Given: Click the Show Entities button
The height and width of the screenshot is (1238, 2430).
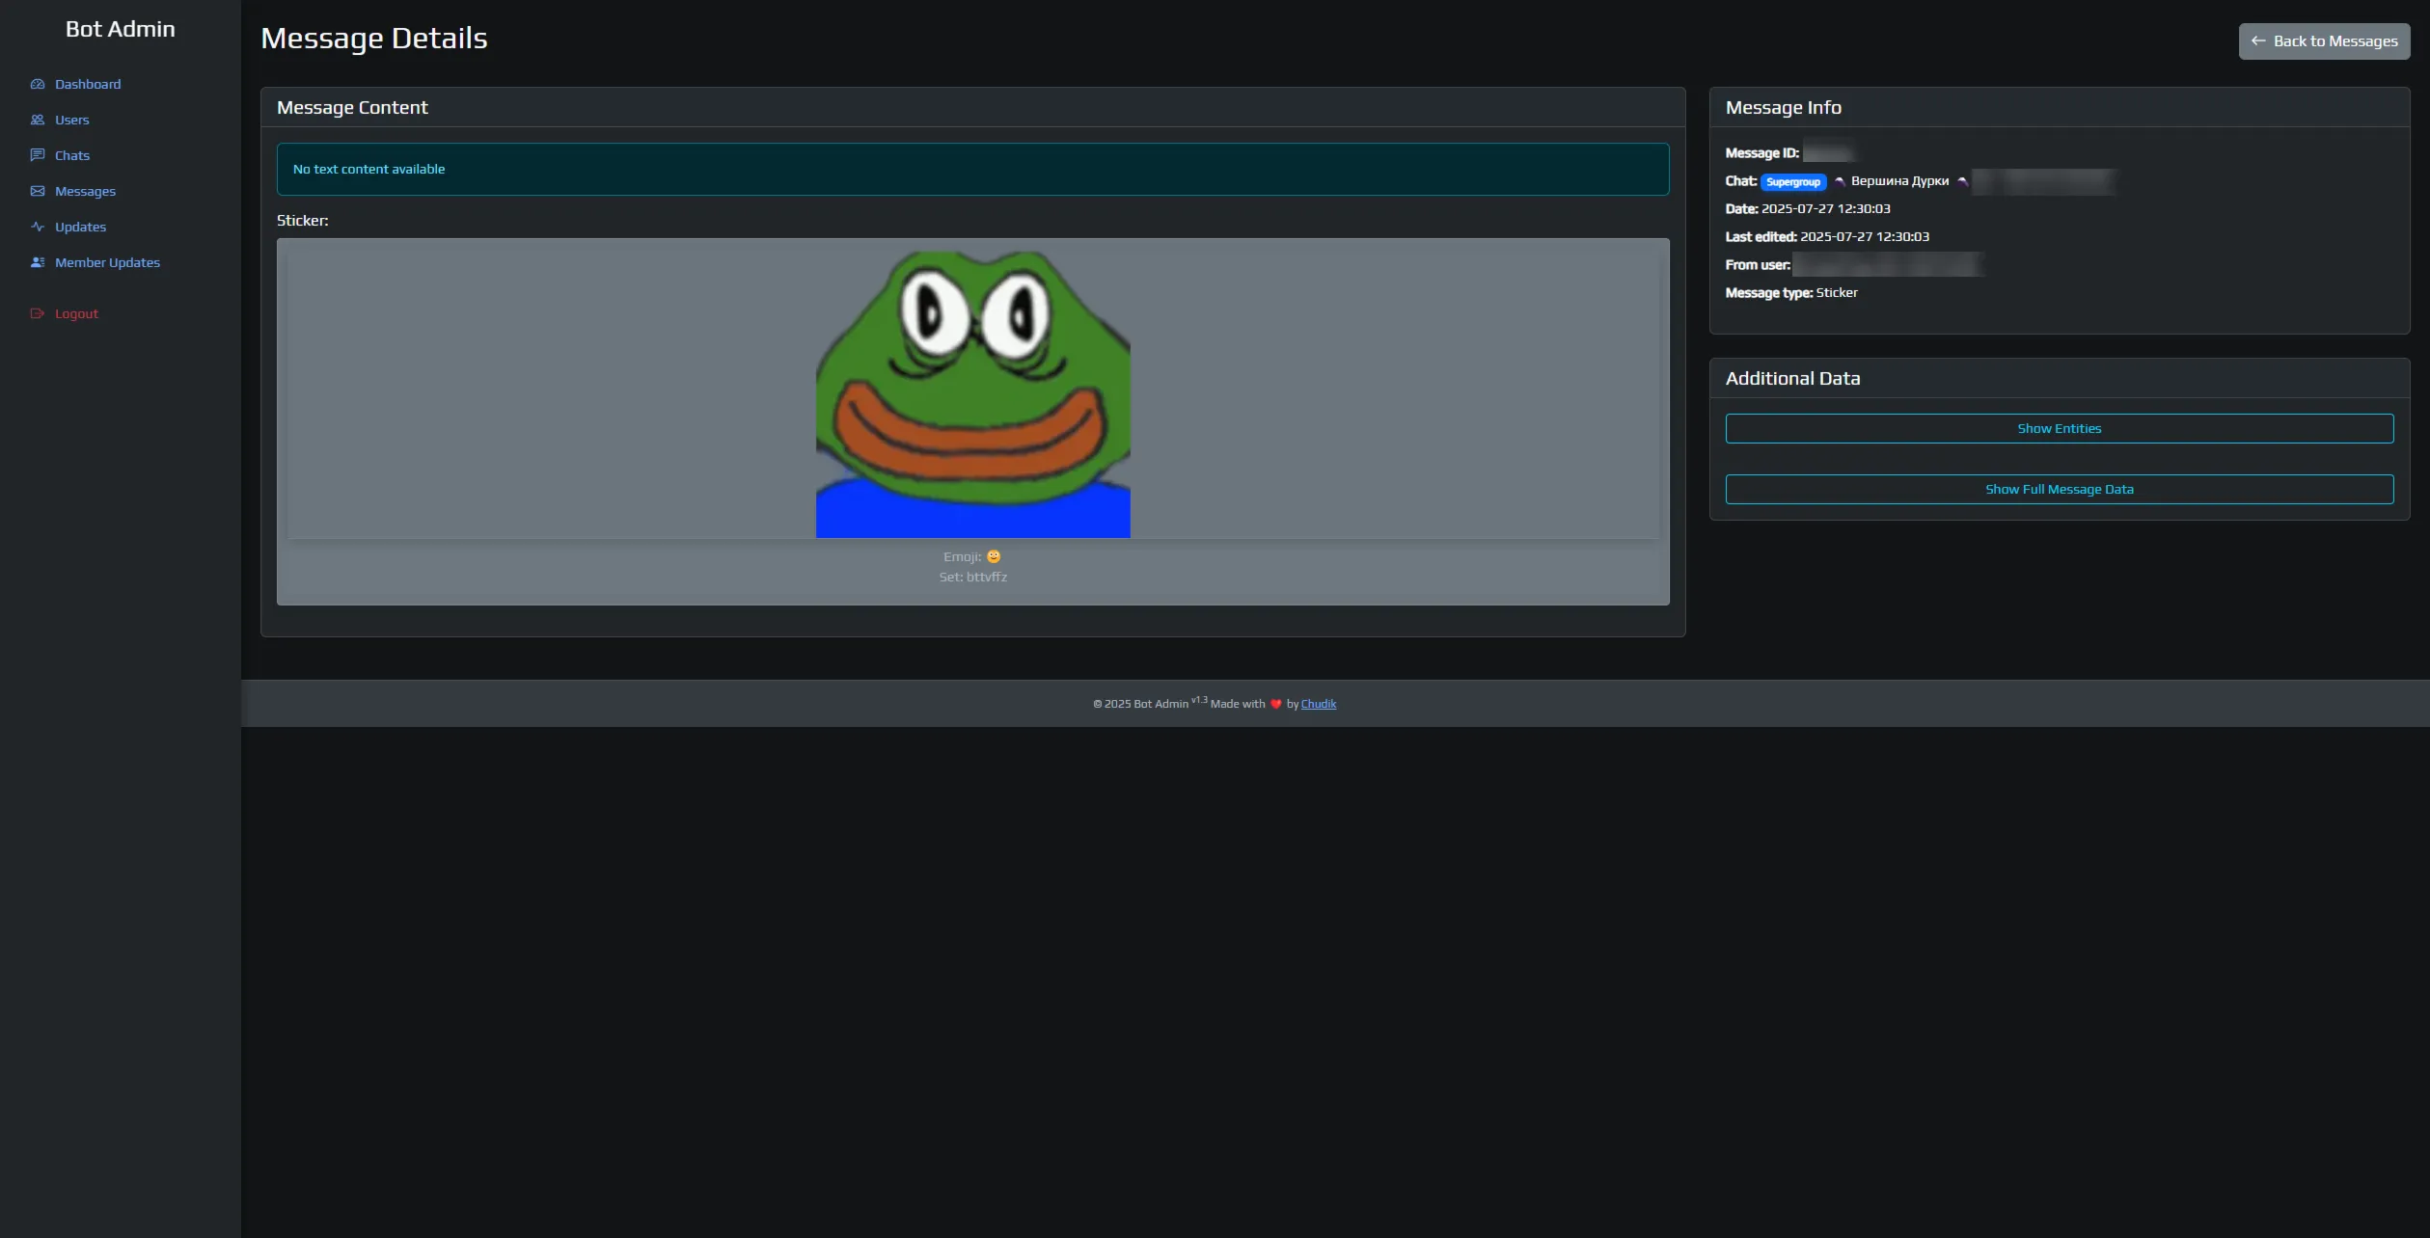Looking at the screenshot, I should point(2059,428).
